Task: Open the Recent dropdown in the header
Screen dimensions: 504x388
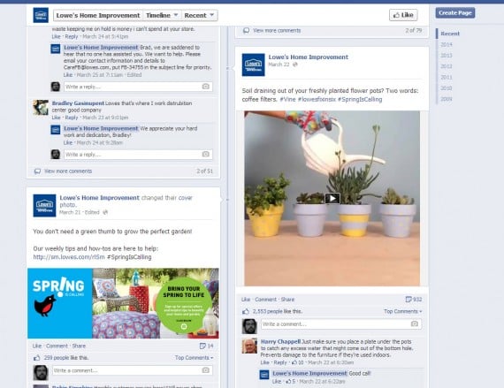Action: (199, 15)
